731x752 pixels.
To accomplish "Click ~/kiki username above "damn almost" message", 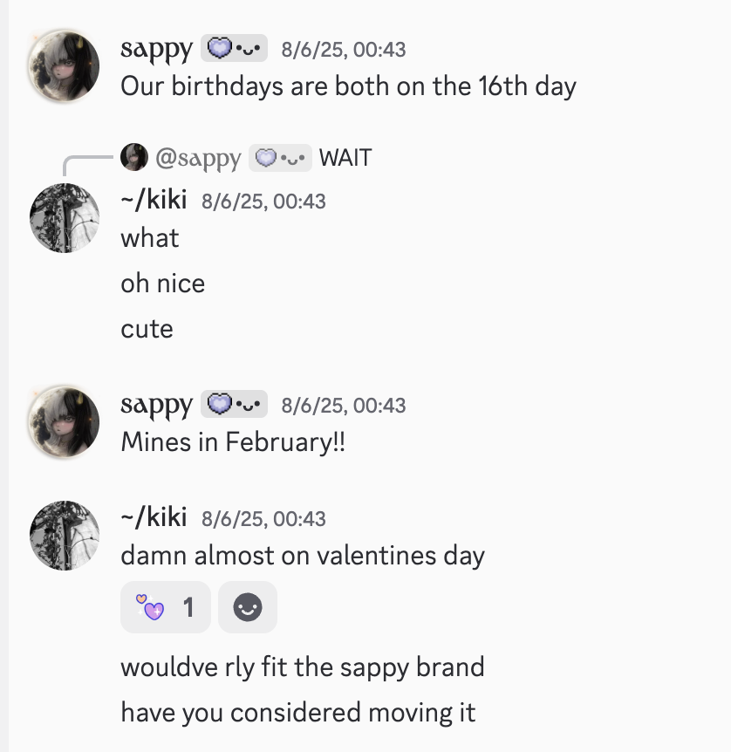I will pyautogui.click(x=154, y=517).
